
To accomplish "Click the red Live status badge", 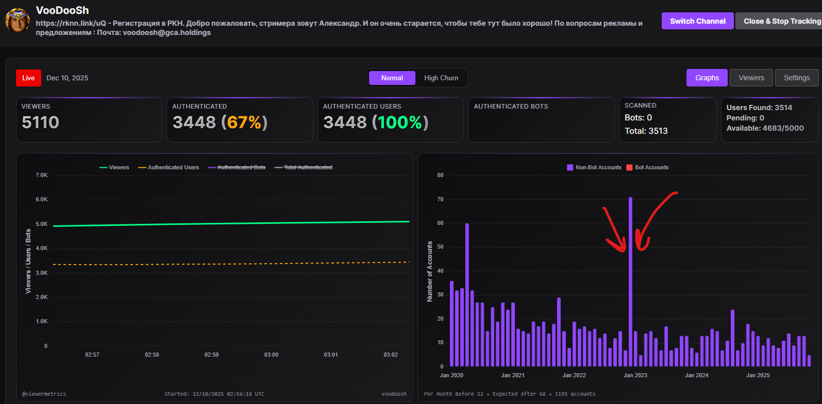I will pyautogui.click(x=28, y=78).
